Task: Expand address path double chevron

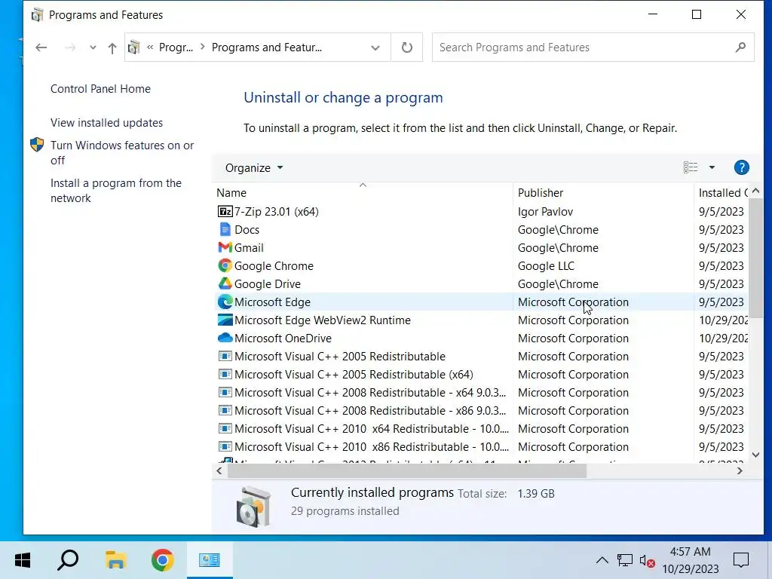Action: coord(150,47)
